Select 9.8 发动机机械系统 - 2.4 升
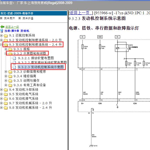The height and width of the screenshot is (150, 150). click(x=30, y=107)
